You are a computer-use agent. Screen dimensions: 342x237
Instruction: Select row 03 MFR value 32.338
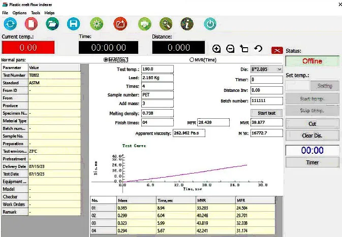pyautogui.click(x=256, y=223)
